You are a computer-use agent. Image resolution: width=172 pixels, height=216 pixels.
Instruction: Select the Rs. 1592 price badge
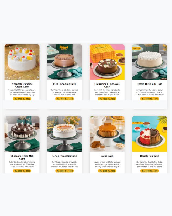click(107, 99)
